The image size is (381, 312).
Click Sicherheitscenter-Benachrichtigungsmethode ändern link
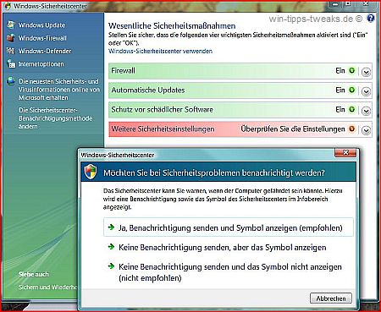[x=56, y=118]
